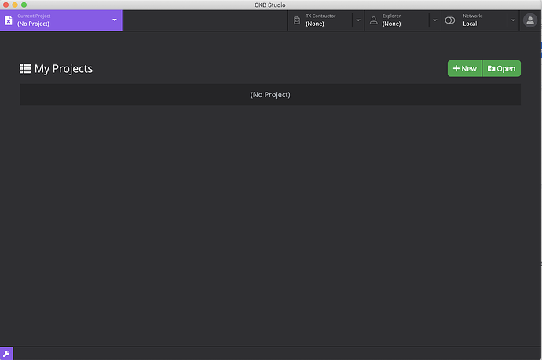Select the Current Project (No Project) tab

pyautogui.click(x=61, y=20)
